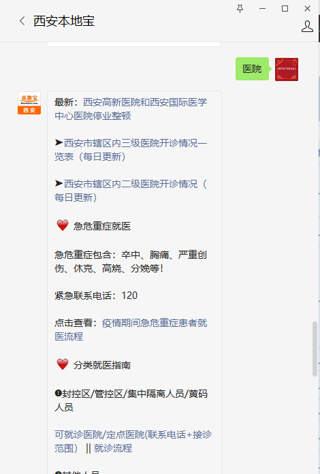320x474 pixels.
Task: Open the 西安高新医院停业整顿 news link
Action: 131,109
